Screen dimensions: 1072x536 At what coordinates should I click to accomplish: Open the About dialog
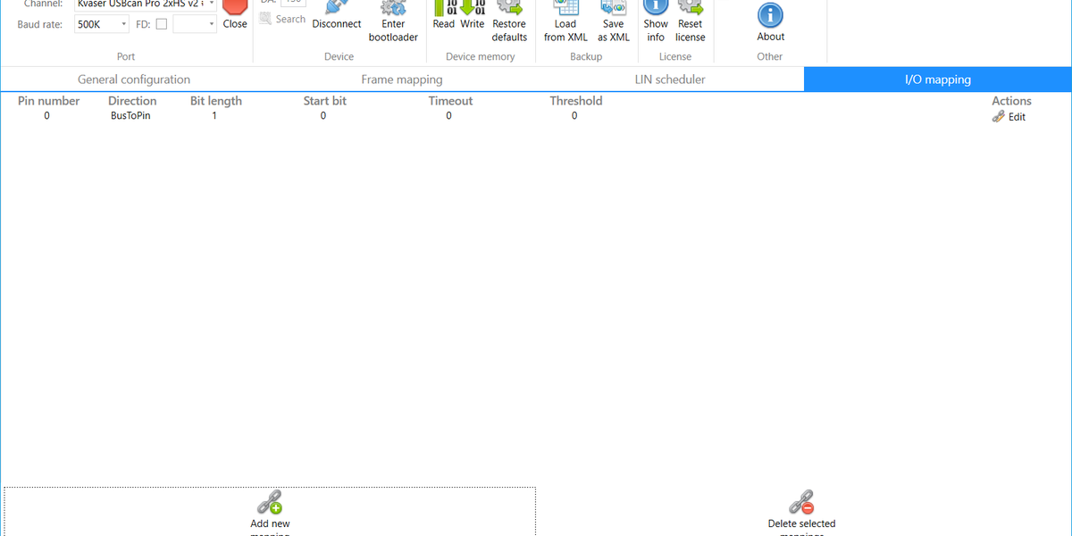[770, 18]
